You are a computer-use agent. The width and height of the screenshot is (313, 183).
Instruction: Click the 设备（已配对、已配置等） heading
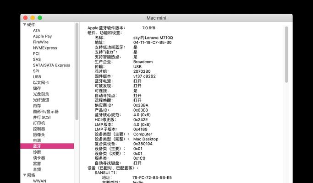pyautogui.click(x=113, y=168)
